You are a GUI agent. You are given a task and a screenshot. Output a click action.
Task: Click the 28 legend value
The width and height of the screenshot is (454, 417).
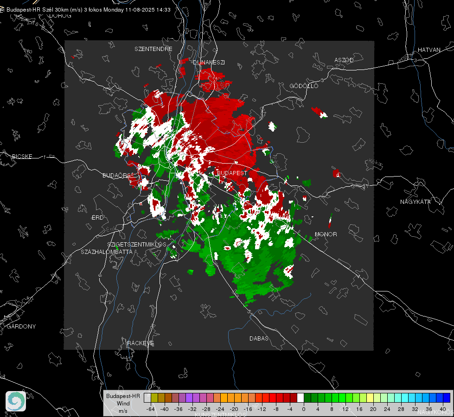401,409
